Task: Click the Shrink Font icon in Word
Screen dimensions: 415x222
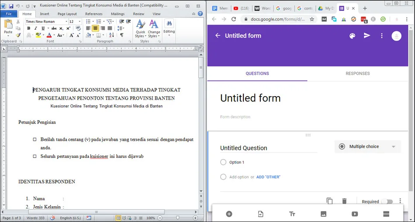Action: click(78, 35)
